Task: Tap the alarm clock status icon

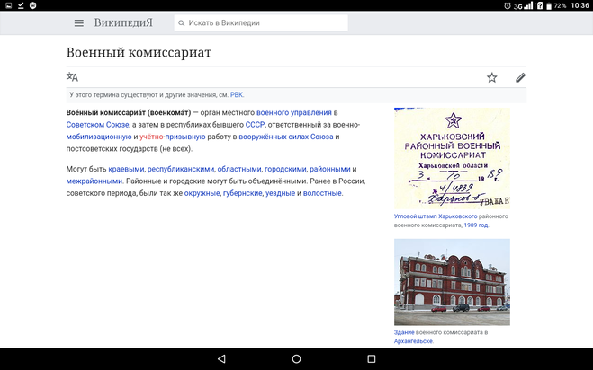Action: point(508,5)
